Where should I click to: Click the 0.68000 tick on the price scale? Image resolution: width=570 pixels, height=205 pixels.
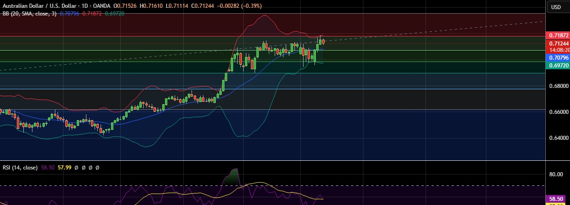point(558,86)
